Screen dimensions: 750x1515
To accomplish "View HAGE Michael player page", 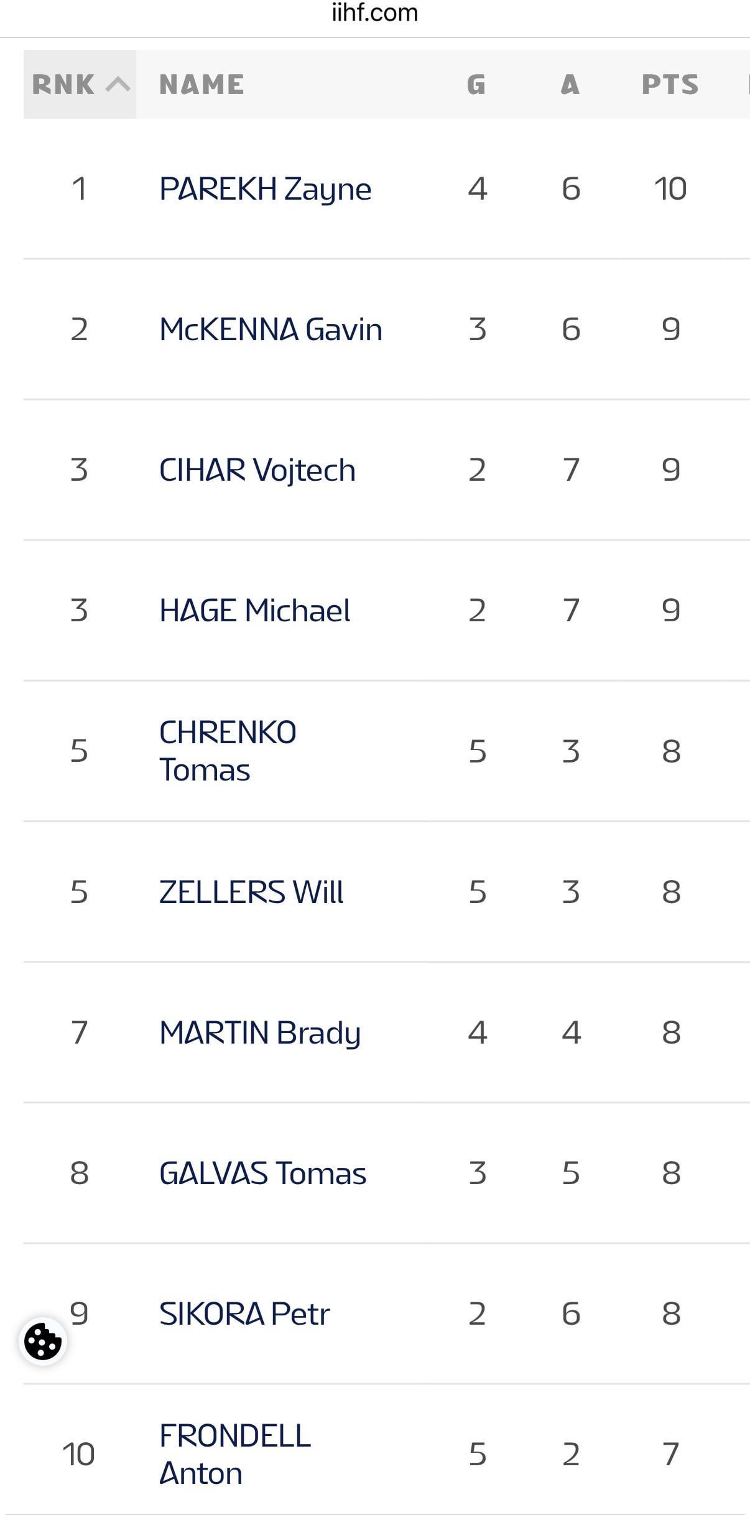I will click(255, 610).
